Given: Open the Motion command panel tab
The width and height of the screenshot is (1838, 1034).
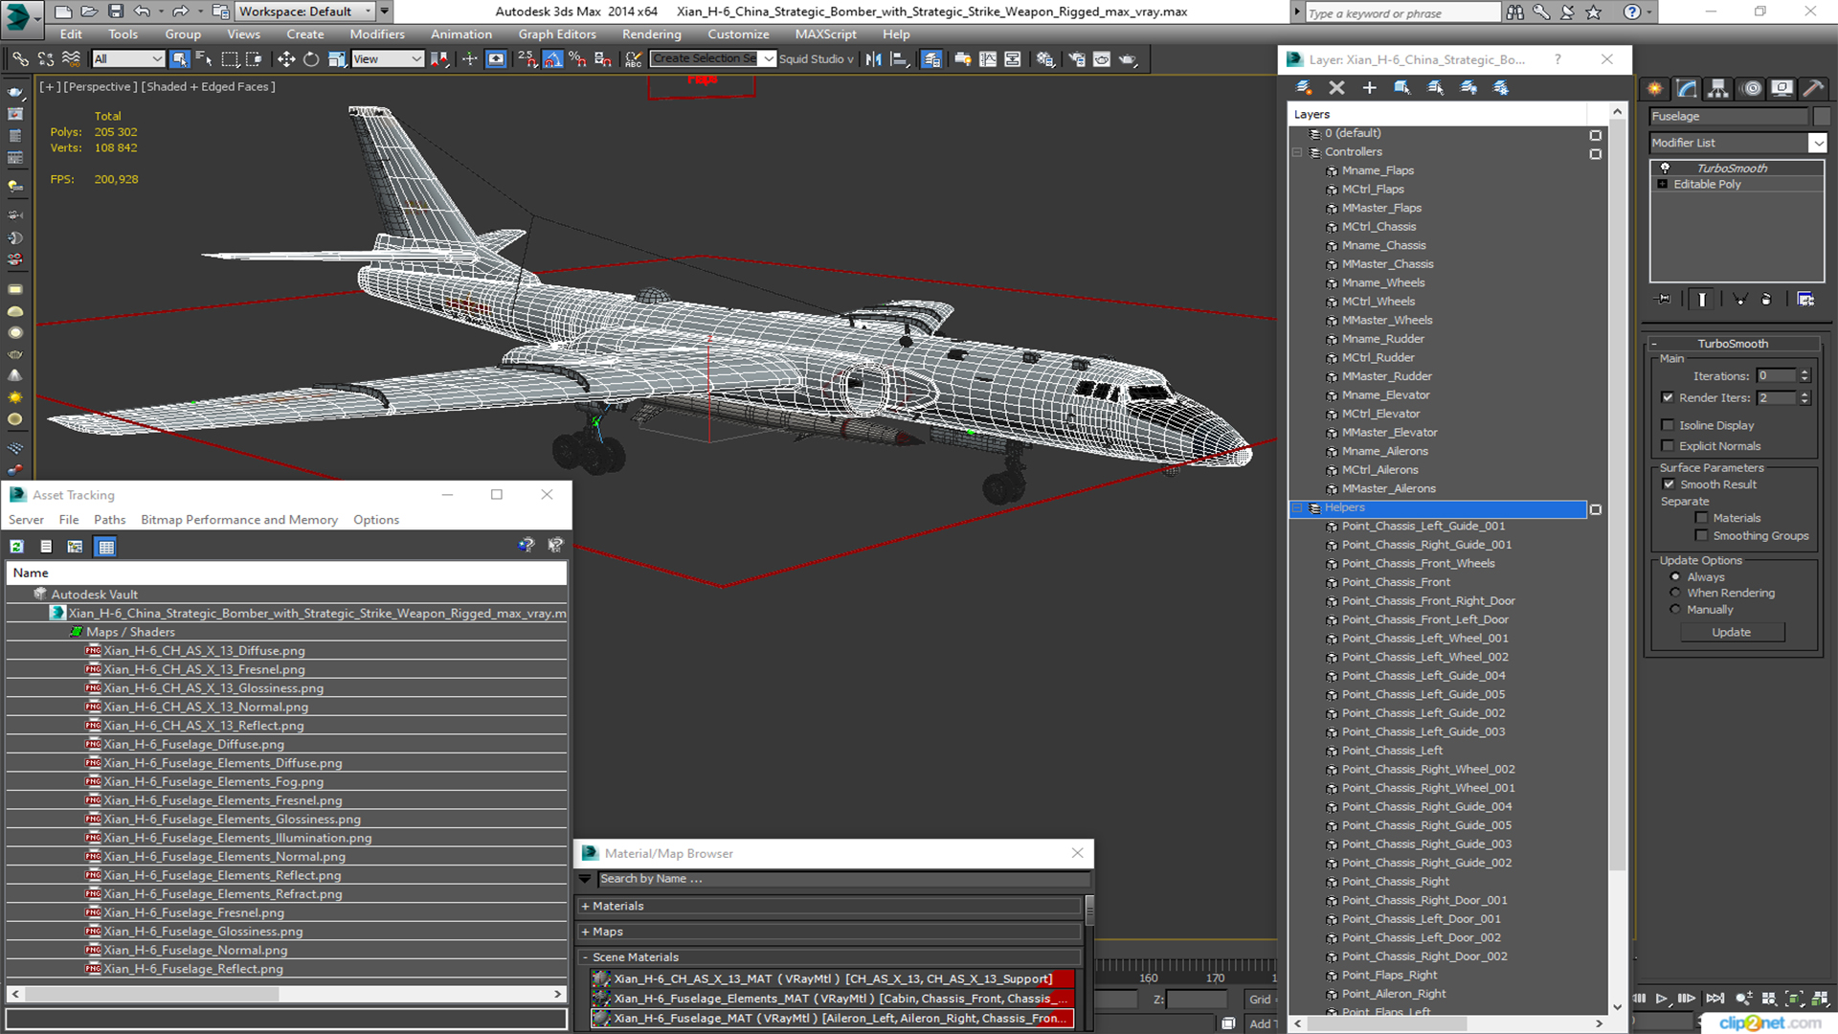Looking at the screenshot, I should (x=1751, y=88).
